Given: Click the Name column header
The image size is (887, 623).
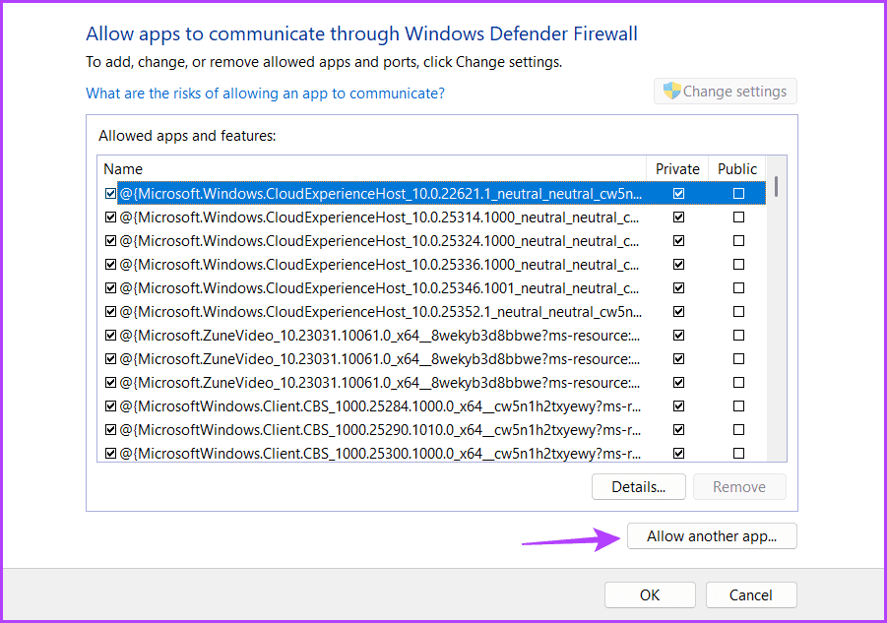Looking at the screenshot, I should tap(372, 169).
